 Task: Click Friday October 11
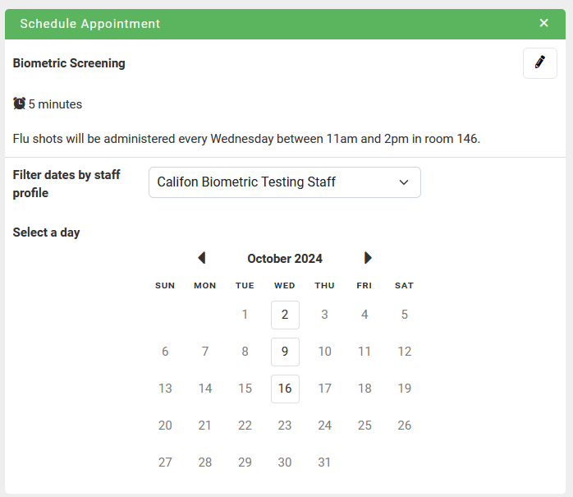(x=364, y=352)
